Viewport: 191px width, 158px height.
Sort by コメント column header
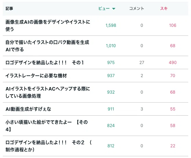[x=136, y=9]
